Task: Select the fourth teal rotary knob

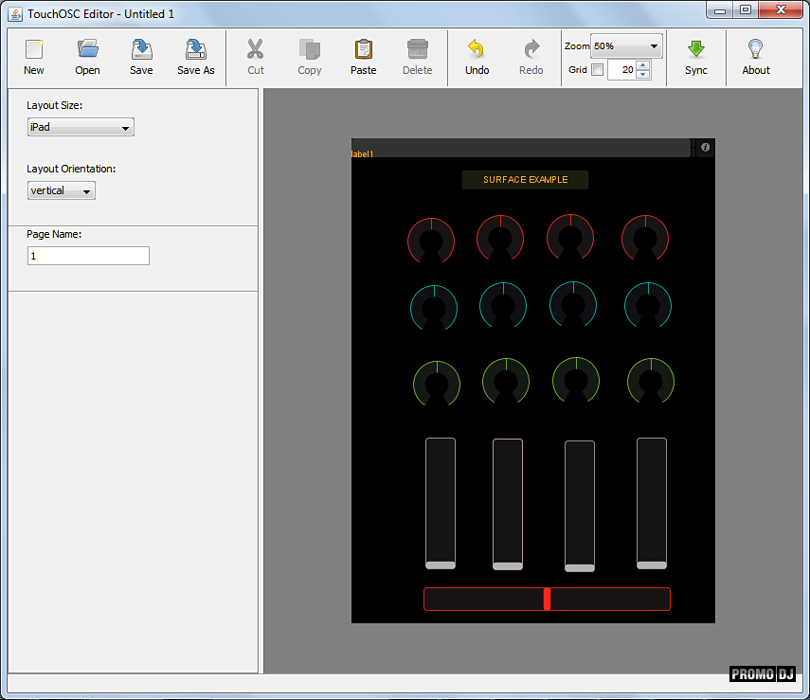Action: point(648,305)
